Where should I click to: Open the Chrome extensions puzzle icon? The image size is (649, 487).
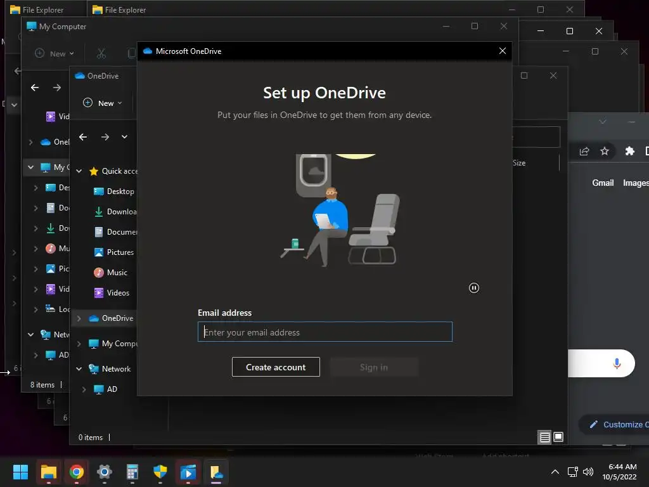pos(629,151)
